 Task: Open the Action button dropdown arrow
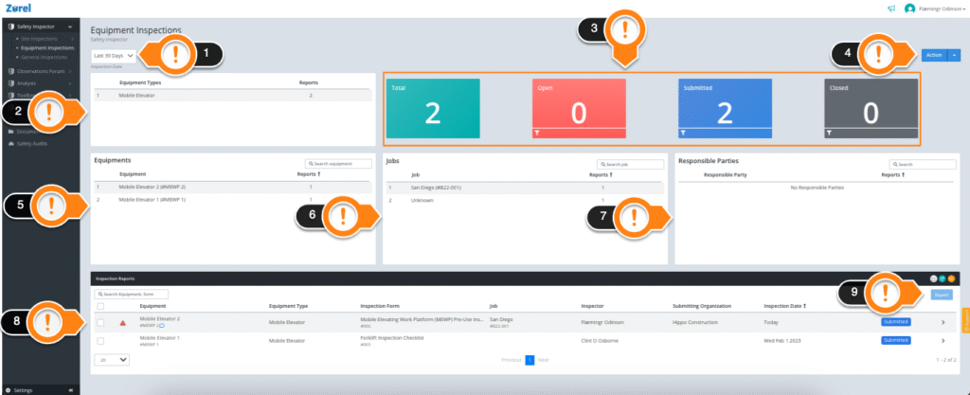[x=954, y=55]
